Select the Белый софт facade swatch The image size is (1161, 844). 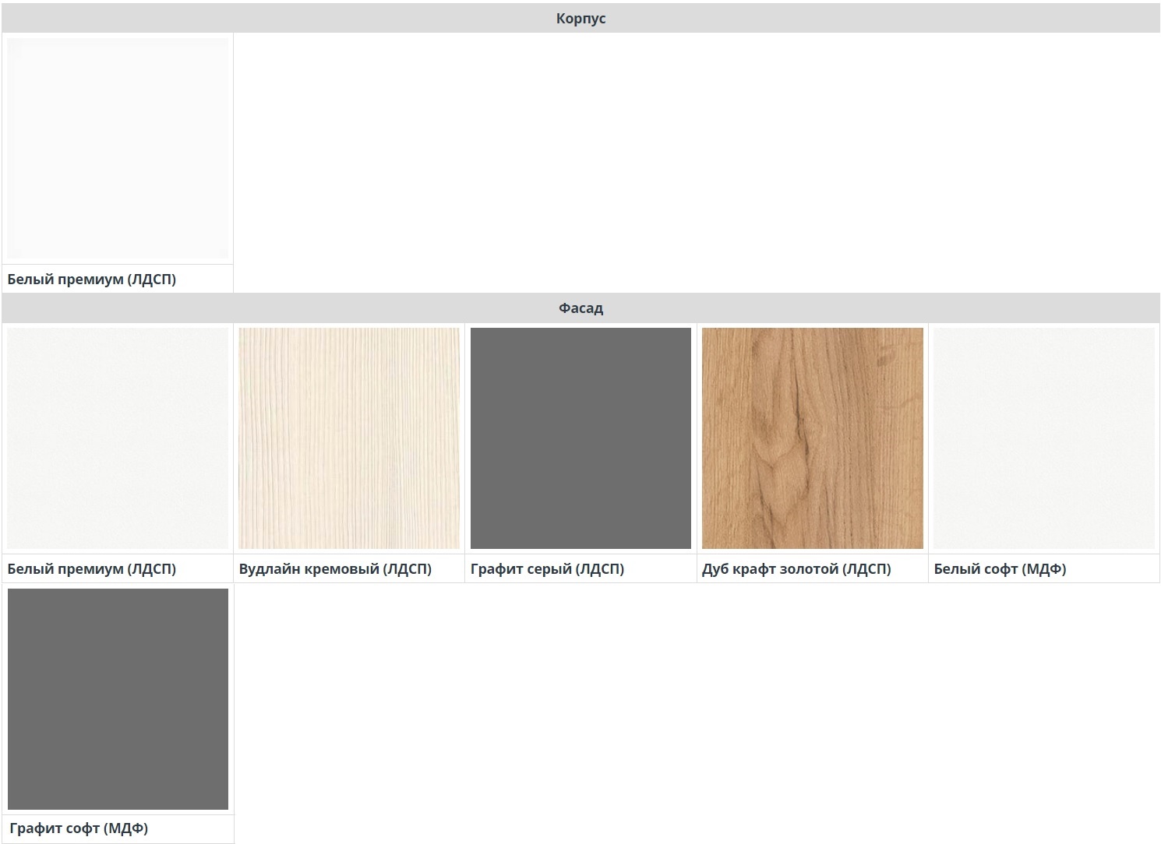click(1043, 438)
